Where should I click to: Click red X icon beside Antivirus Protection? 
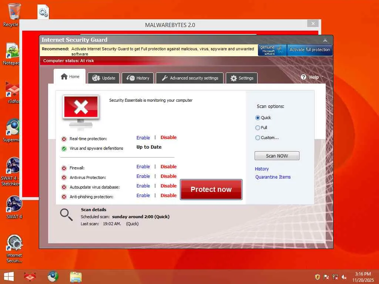click(64, 178)
